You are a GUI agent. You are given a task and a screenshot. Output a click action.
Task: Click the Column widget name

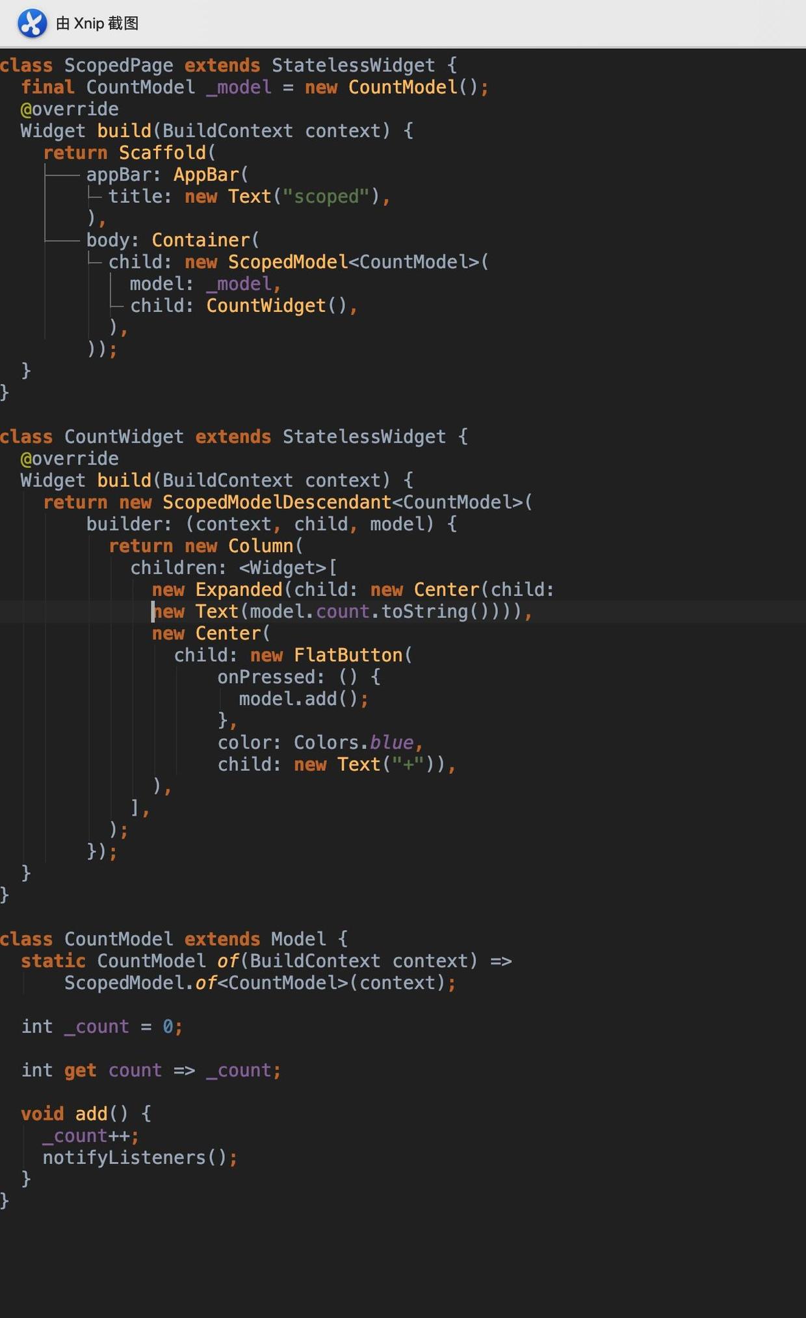(260, 546)
